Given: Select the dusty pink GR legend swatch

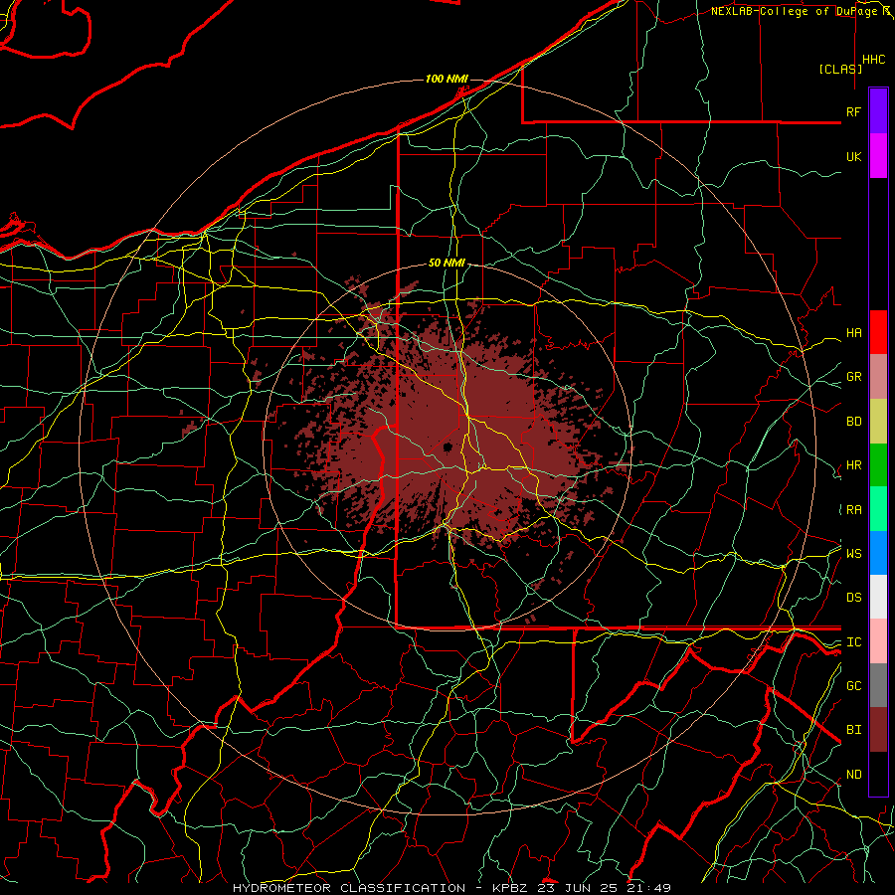Looking at the screenshot, I should coord(878,376).
